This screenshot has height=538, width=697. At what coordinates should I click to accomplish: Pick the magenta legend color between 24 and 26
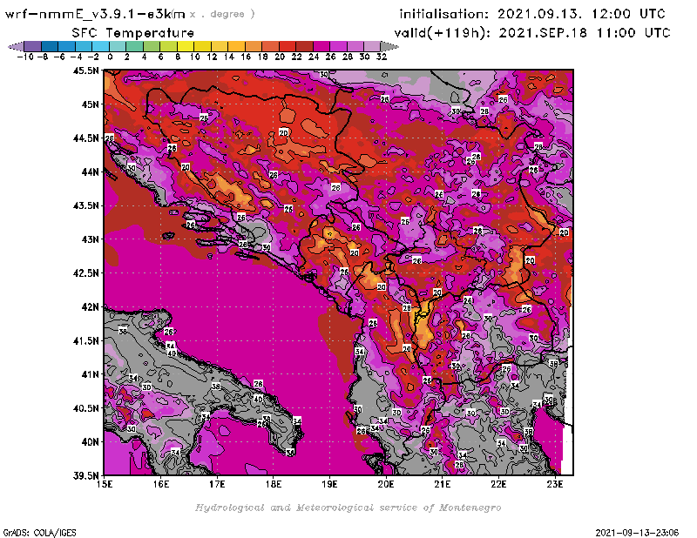pyautogui.click(x=321, y=46)
